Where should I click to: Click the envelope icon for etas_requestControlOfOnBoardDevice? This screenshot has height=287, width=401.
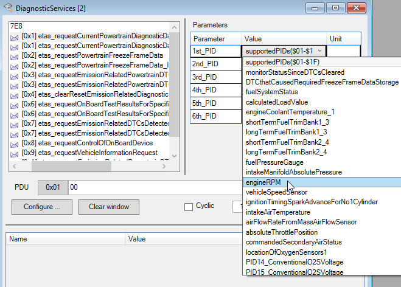[x=15, y=143]
